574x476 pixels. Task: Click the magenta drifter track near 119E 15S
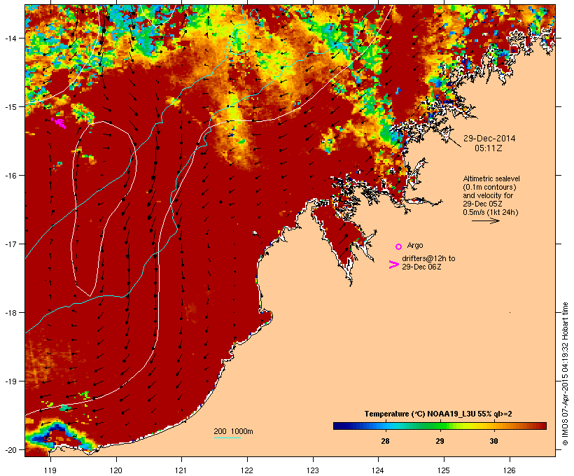(x=59, y=122)
